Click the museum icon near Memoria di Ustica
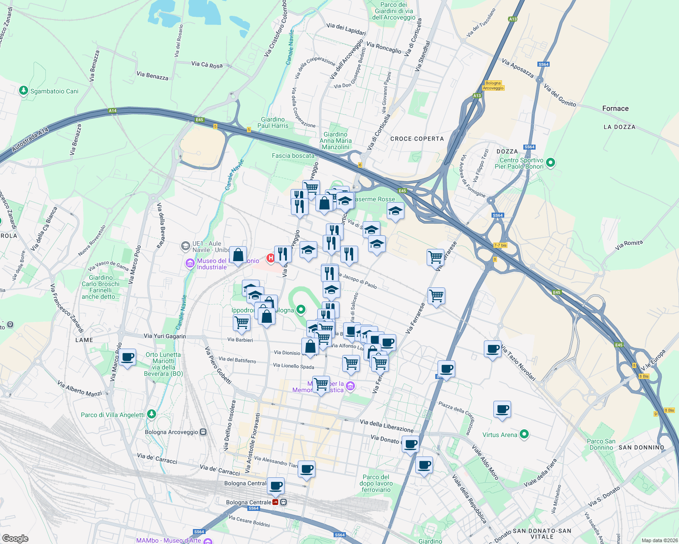 point(350,386)
